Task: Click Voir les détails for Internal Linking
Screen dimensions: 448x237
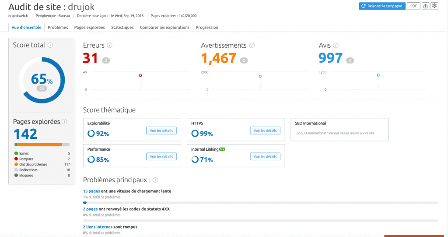Action: [x=265, y=156]
